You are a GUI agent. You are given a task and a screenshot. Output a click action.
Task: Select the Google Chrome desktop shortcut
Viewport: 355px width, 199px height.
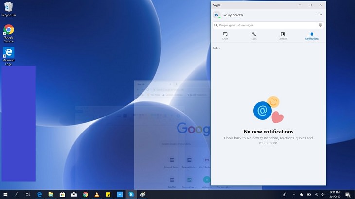tap(9, 33)
